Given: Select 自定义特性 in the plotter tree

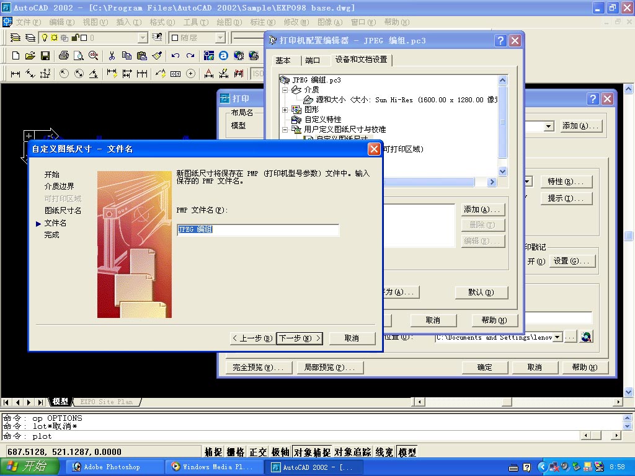Looking at the screenshot, I should coord(322,120).
